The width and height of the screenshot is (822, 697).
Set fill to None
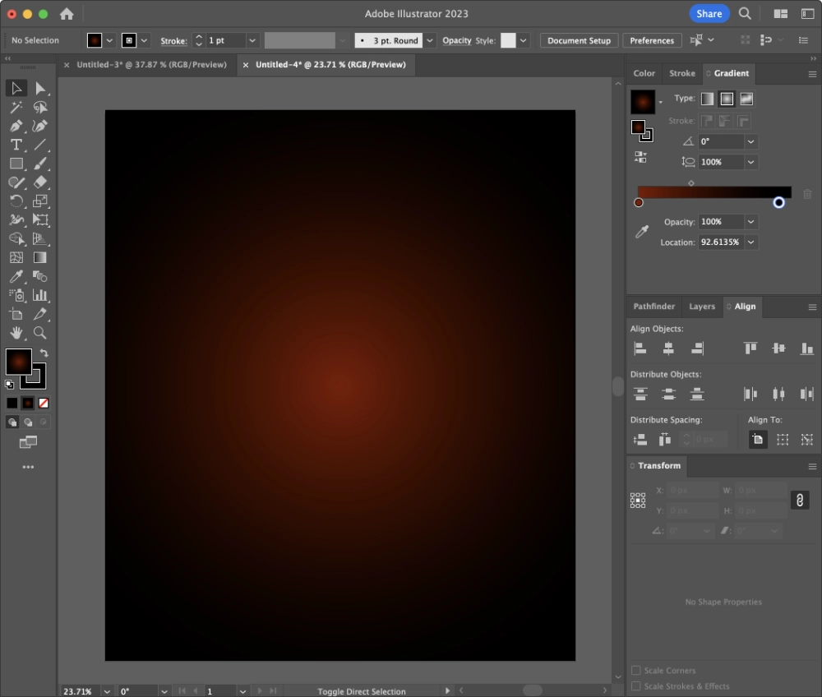[44, 403]
